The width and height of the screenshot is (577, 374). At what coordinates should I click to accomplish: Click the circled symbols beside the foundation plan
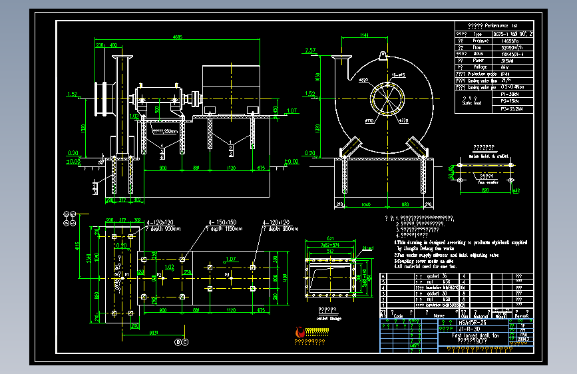pos(69,219)
